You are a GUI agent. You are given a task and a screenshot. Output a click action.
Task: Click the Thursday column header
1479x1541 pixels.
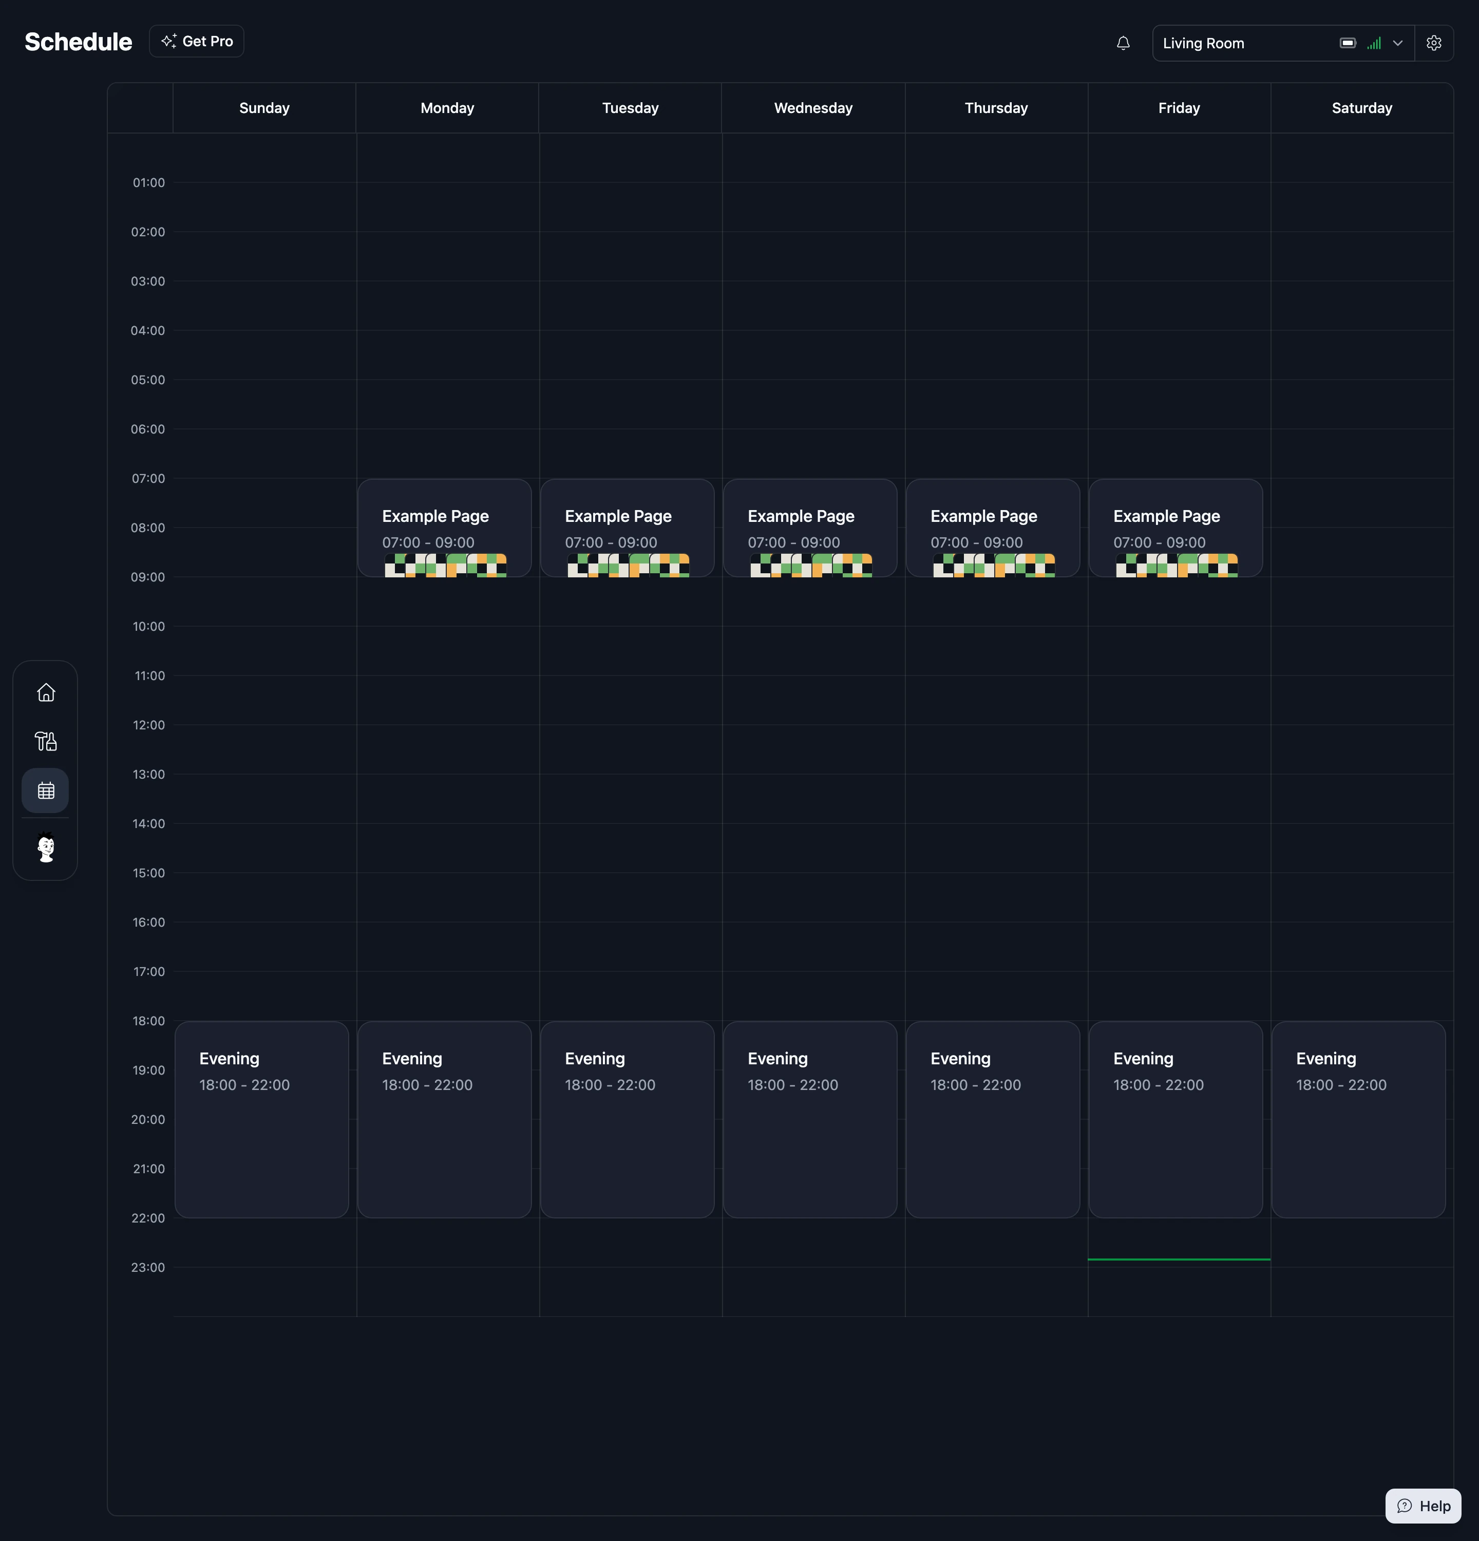pyautogui.click(x=996, y=108)
